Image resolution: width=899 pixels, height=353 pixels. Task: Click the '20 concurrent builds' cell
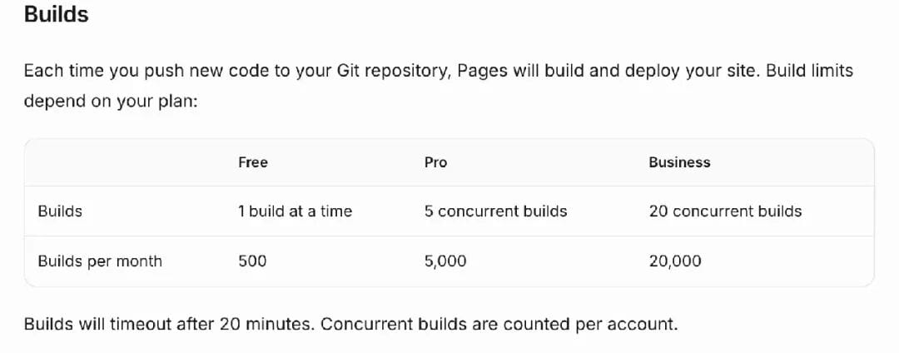pyautogui.click(x=725, y=211)
